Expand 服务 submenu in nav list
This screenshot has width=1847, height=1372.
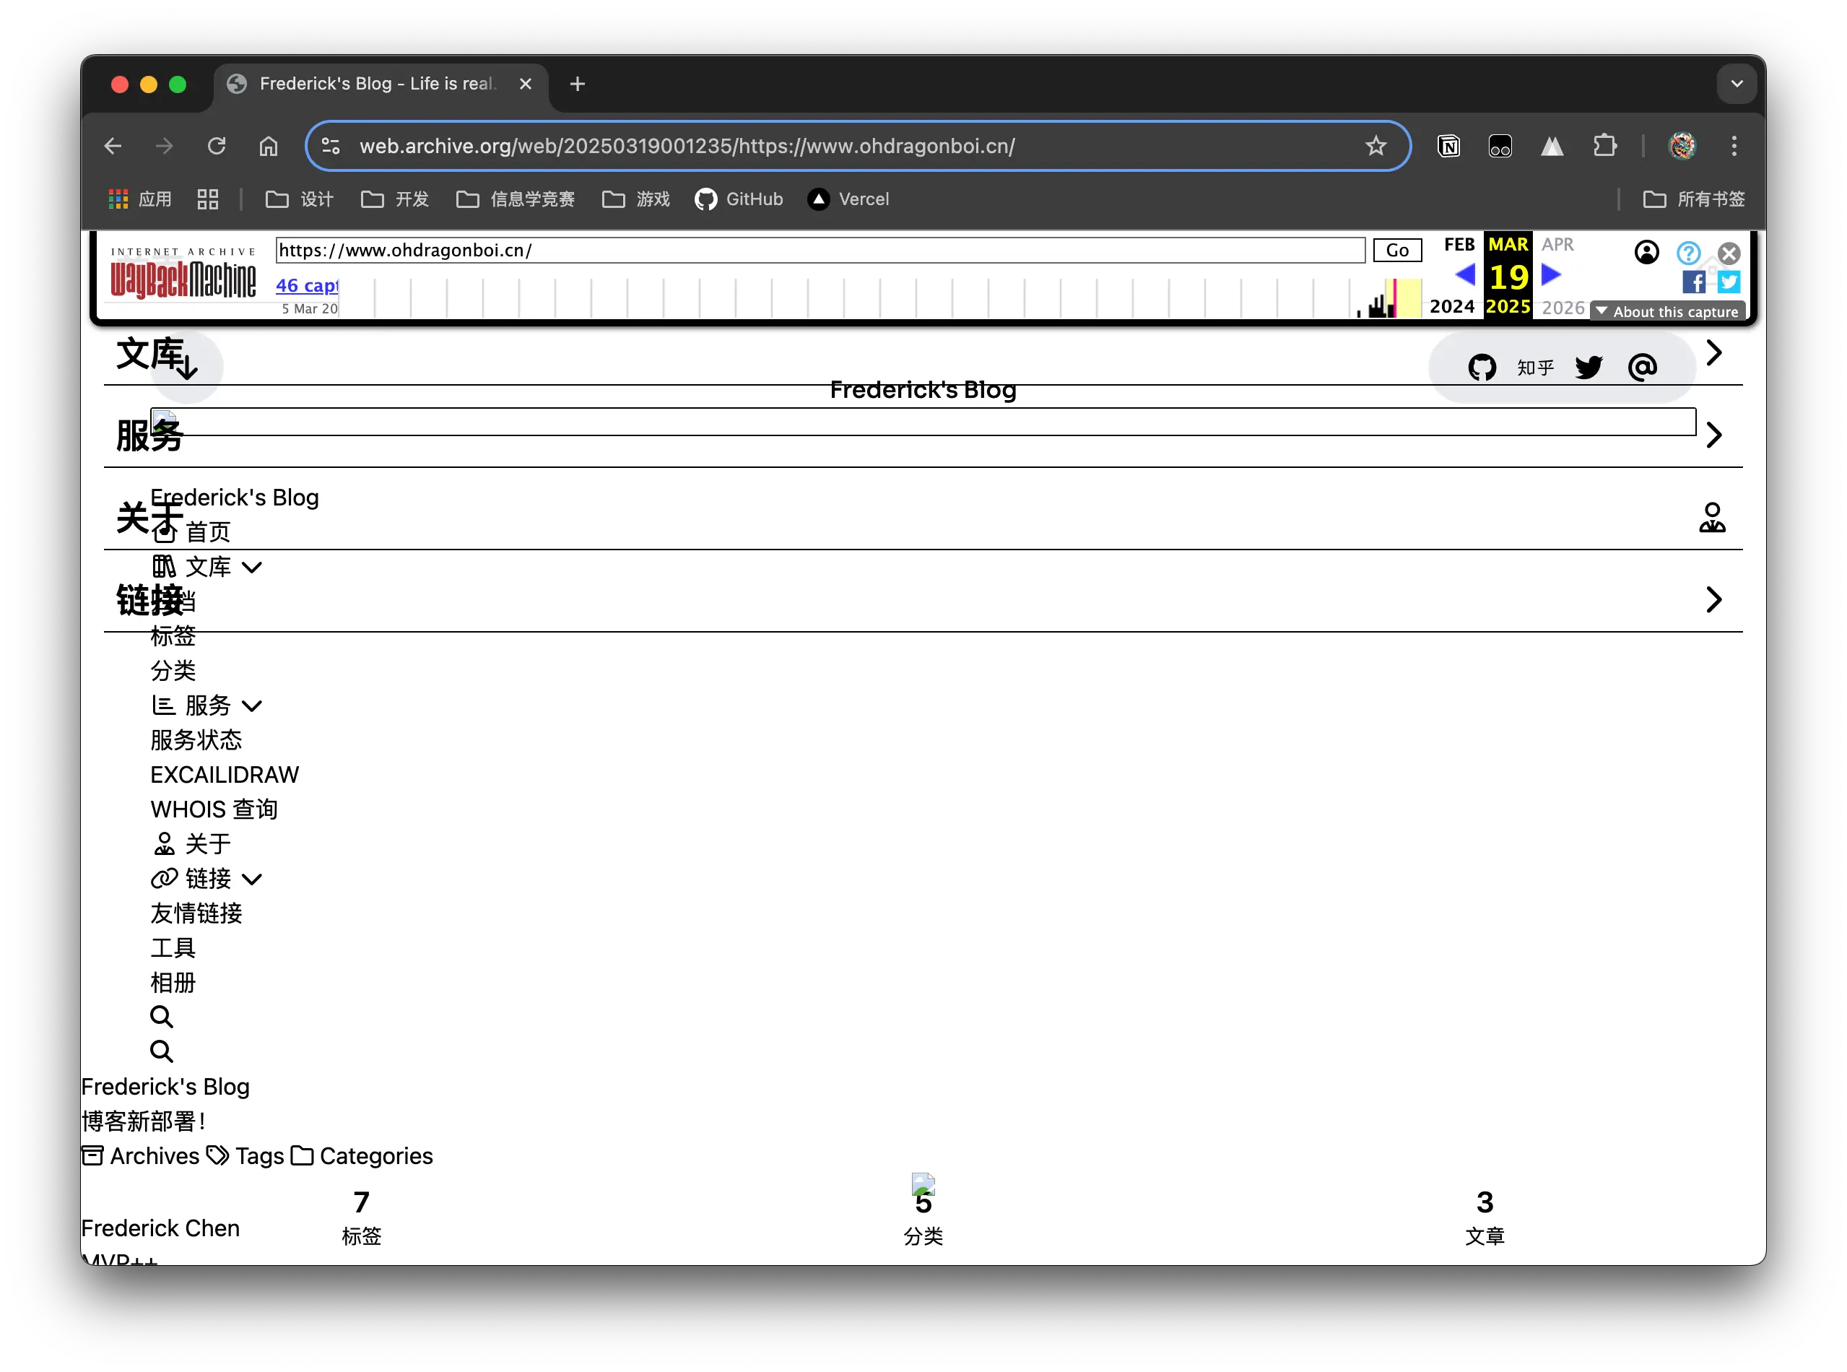252,706
